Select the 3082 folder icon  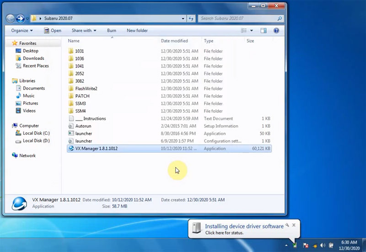[71, 81]
